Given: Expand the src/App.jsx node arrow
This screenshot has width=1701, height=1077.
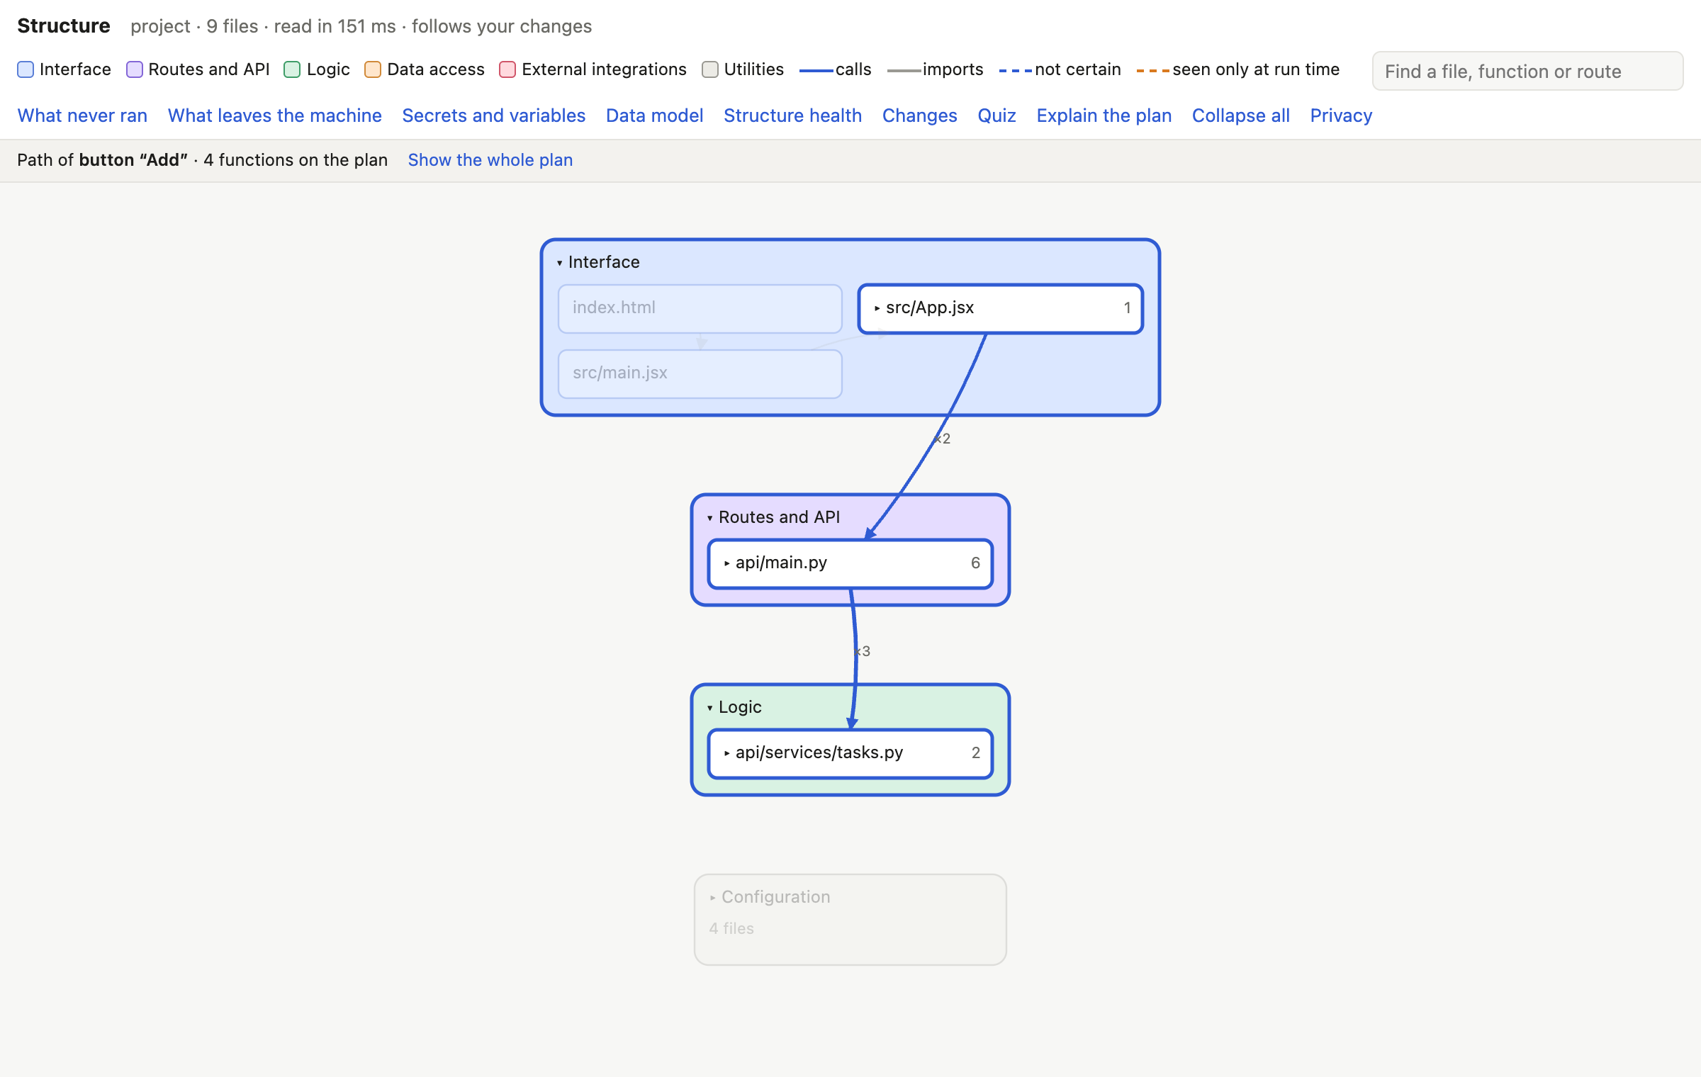Looking at the screenshot, I should 877,308.
